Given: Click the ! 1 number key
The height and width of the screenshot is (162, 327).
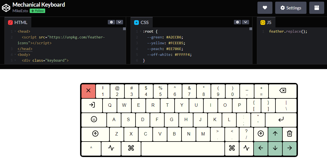Looking at the screenshot, I should (103, 91).
